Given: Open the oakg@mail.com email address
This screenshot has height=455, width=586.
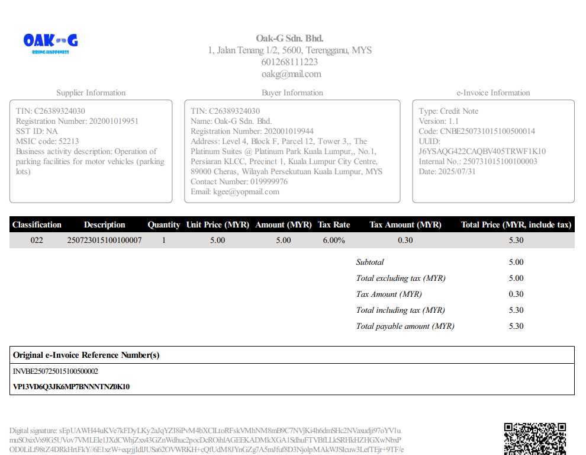Looking at the screenshot, I should click(291, 74).
